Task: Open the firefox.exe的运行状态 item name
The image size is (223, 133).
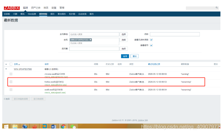Action: tap(54, 82)
